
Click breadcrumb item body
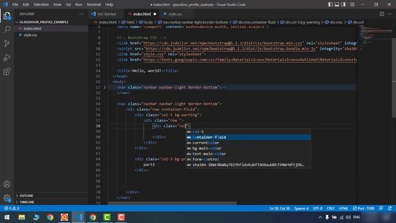click(x=146, y=22)
